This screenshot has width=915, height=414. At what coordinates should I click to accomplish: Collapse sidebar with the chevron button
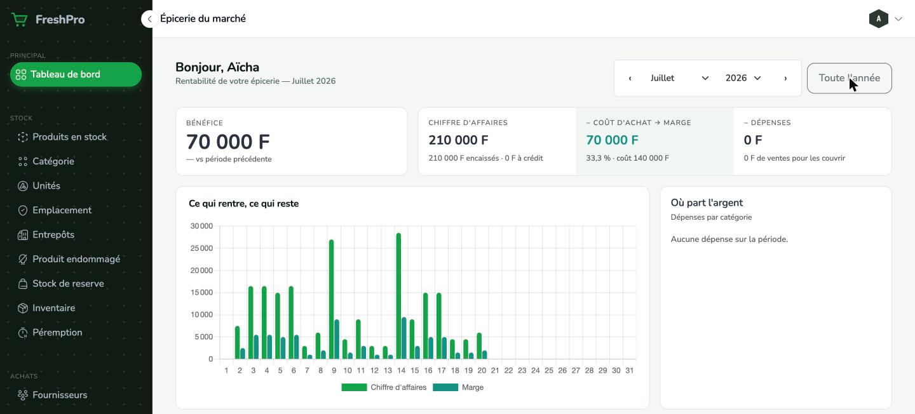(149, 19)
